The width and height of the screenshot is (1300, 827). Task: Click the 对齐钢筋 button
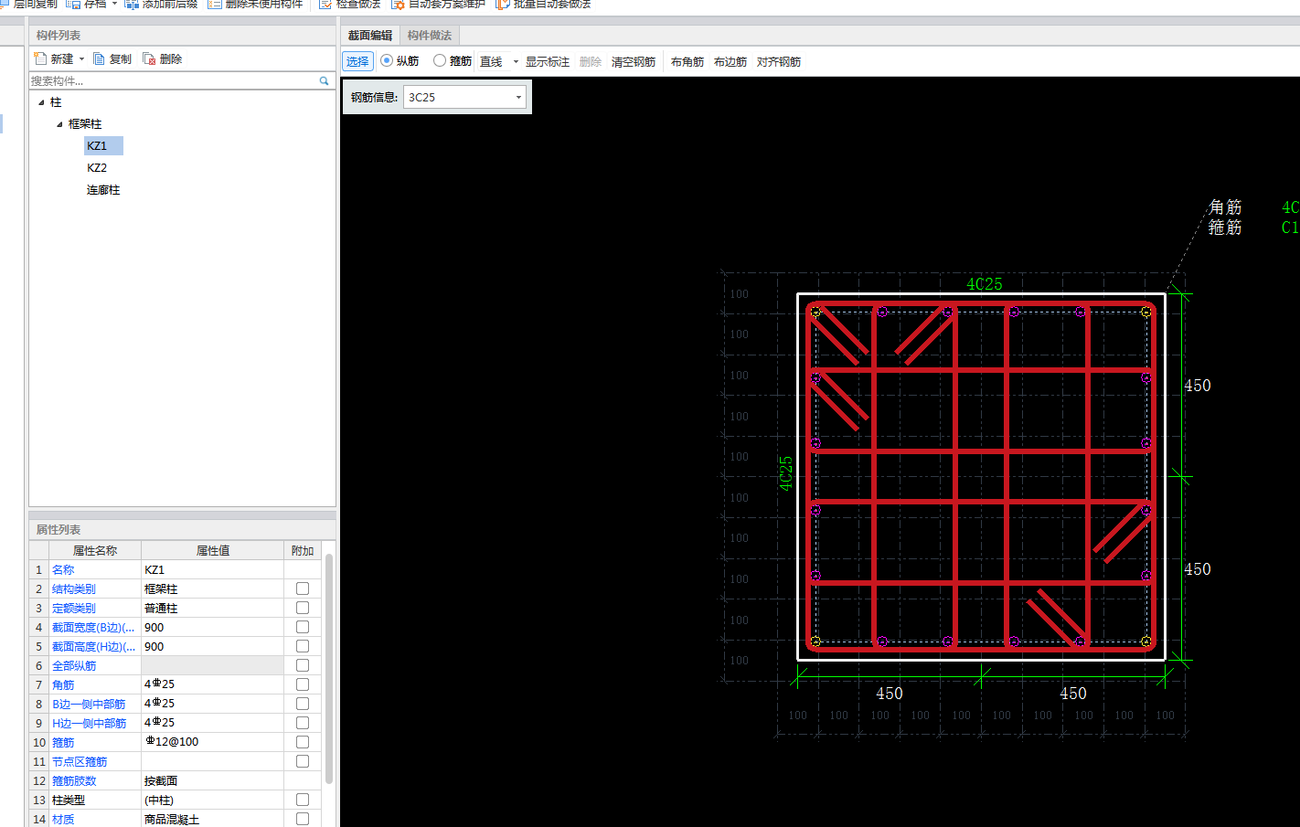[x=779, y=61]
